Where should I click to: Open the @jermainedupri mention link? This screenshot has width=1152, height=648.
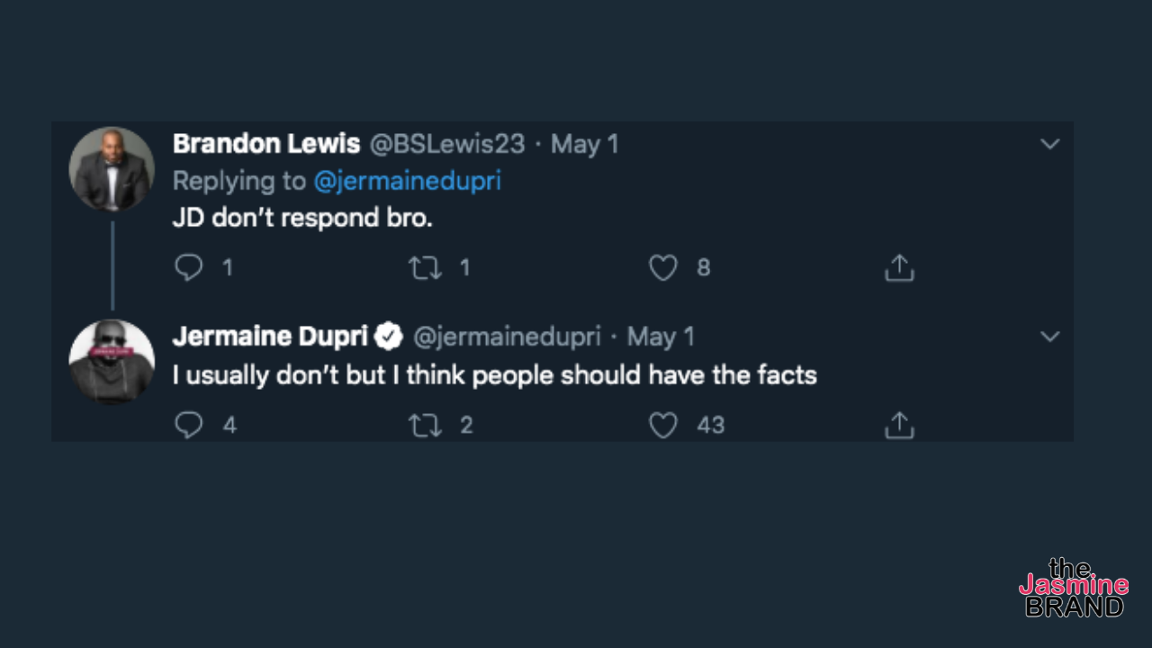407,181
